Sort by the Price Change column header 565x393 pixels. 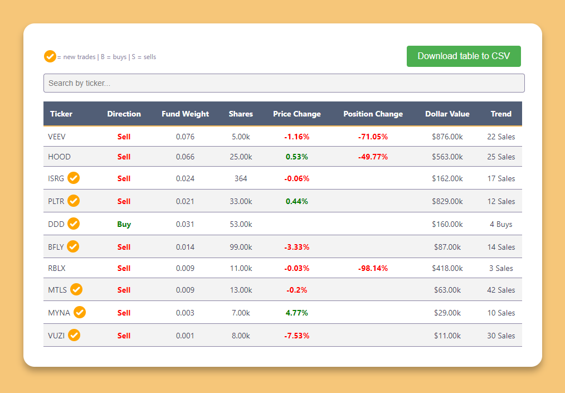point(297,114)
